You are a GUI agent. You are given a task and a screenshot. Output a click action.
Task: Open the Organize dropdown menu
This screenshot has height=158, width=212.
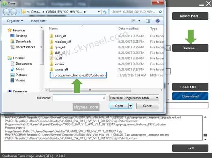click(15, 21)
